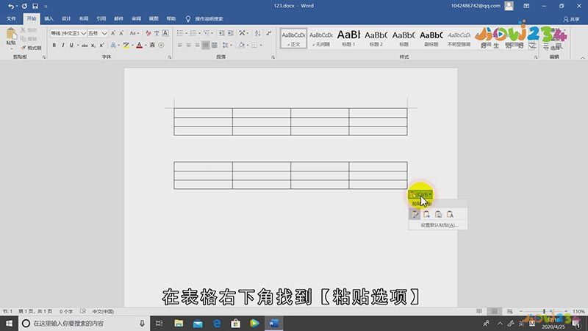
Task: Pick the paragraph shading color
Action: click(x=242, y=46)
